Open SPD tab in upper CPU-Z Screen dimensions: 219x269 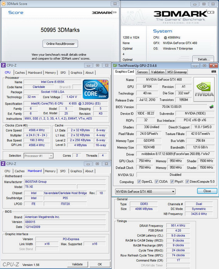63,73
